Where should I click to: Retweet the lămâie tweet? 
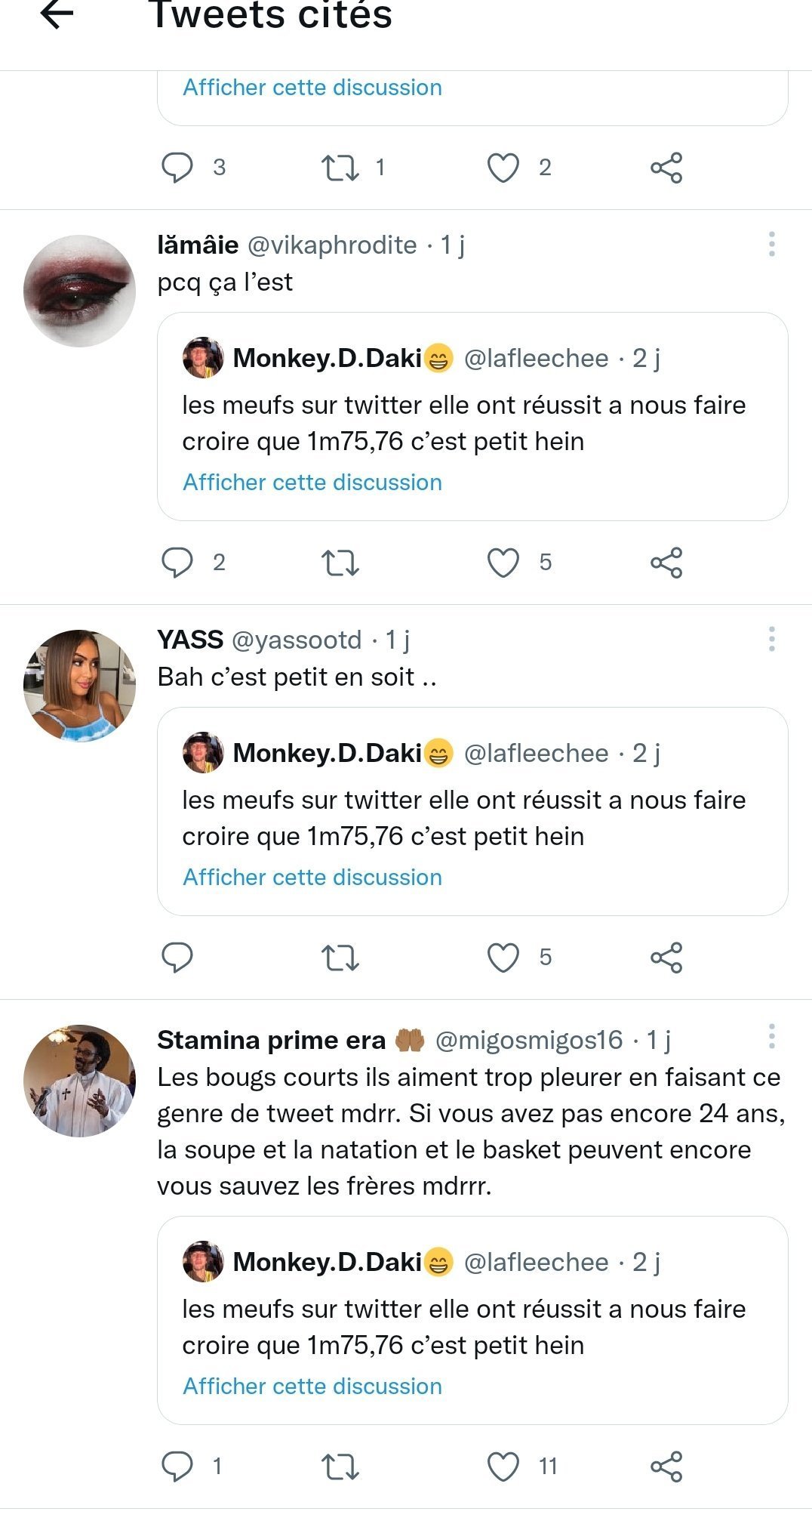click(x=340, y=563)
